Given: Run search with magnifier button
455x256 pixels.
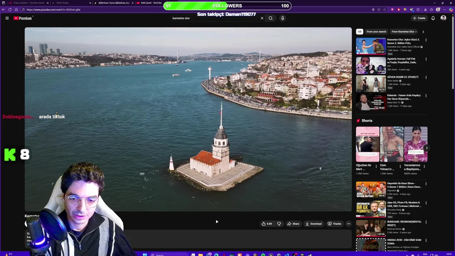Looking at the screenshot, I should (271, 18).
